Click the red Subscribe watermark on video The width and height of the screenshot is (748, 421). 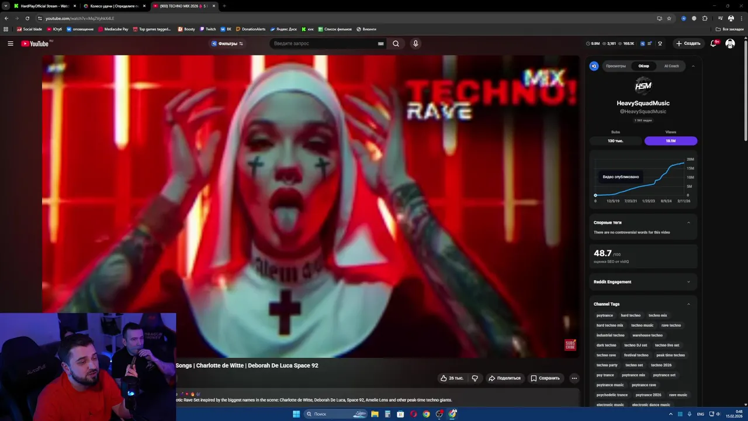click(570, 345)
